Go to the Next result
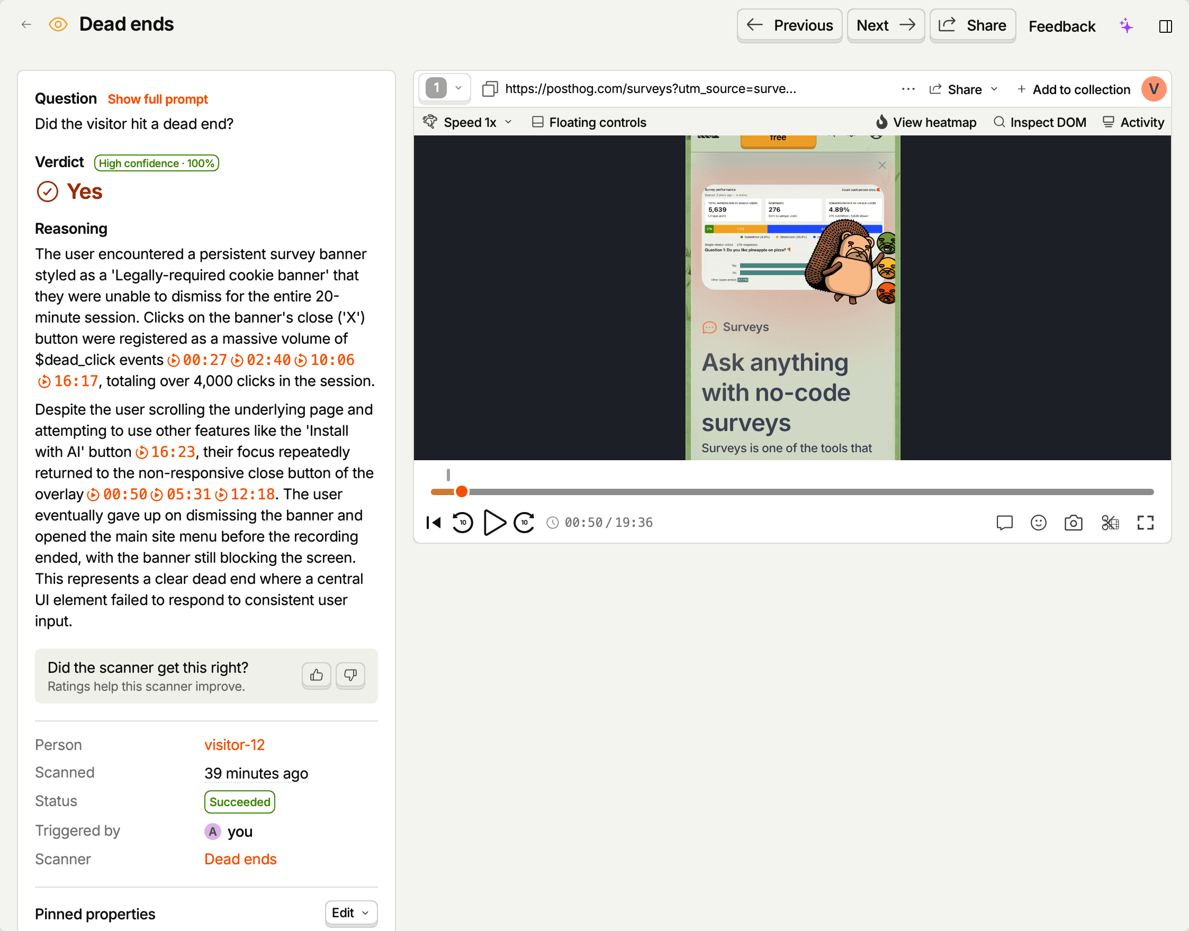 tap(885, 25)
